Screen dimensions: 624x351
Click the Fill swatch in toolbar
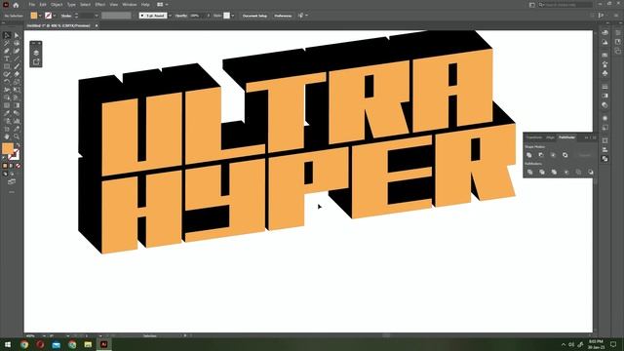click(x=8, y=149)
